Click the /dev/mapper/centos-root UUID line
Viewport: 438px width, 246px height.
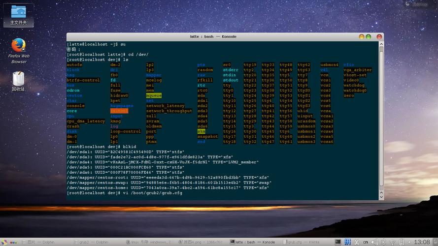tap(168, 178)
